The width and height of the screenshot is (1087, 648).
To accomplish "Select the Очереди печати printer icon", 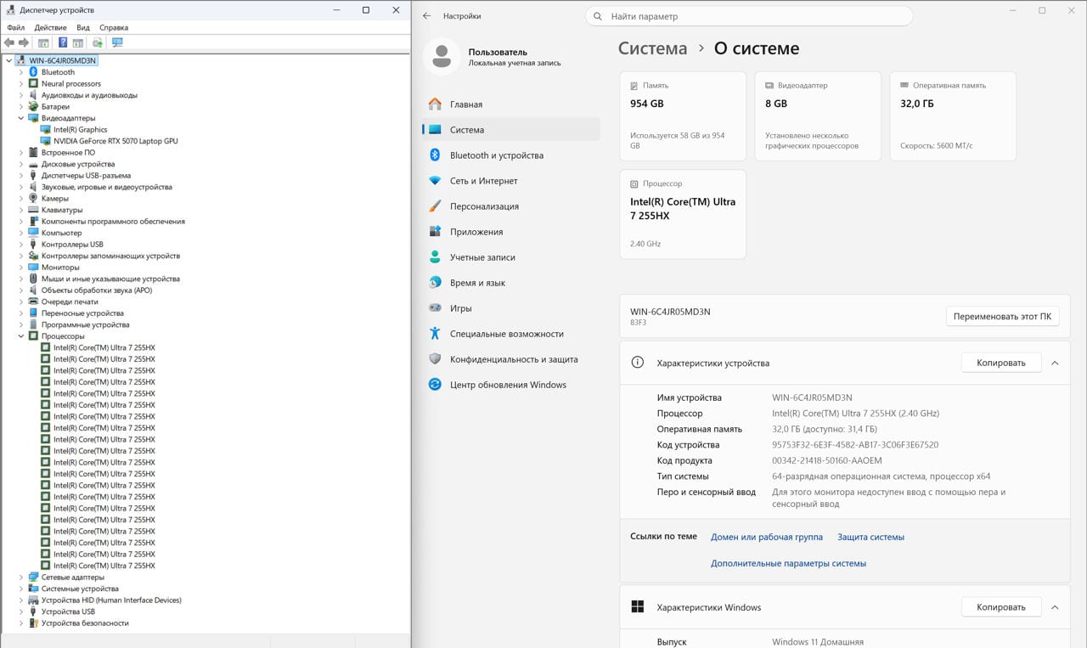I will (33, 301).
